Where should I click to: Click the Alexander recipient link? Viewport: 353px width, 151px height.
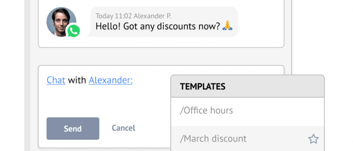pyautogui.click(x=111, y=80)
